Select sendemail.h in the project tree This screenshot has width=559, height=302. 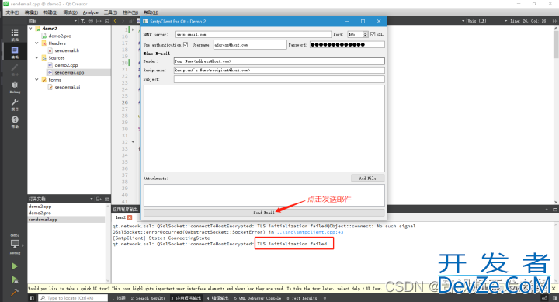click(x=67, y=50)
